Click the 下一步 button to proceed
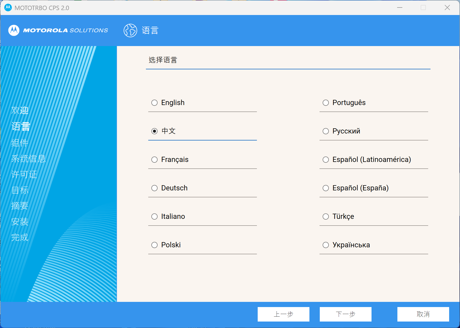460x328 pixels. pos(345,314)
